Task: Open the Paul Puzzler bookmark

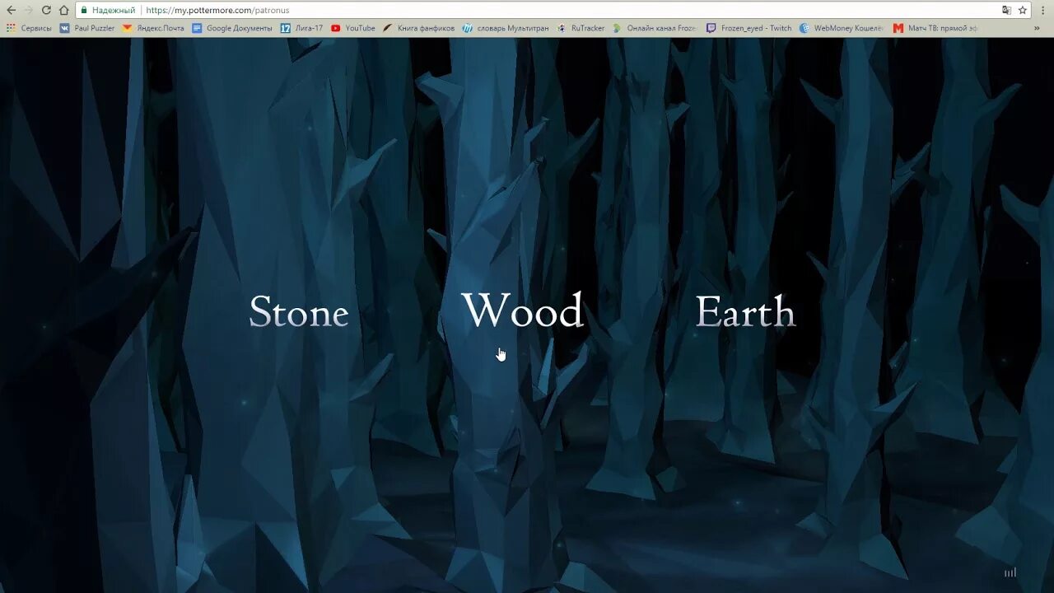Action: pyautogui.click(x=86, y=28)
